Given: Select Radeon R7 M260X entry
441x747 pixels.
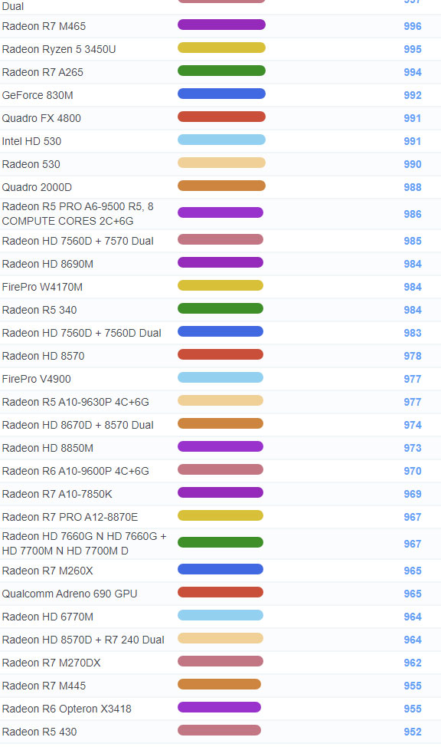Looking at the screenshot, I should pyautogui.click(x=47, y=571).
